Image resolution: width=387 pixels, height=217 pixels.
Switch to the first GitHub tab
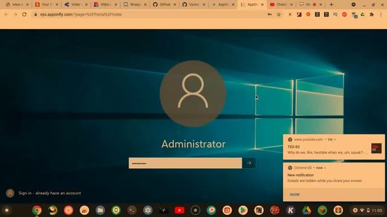pos(164,4)
